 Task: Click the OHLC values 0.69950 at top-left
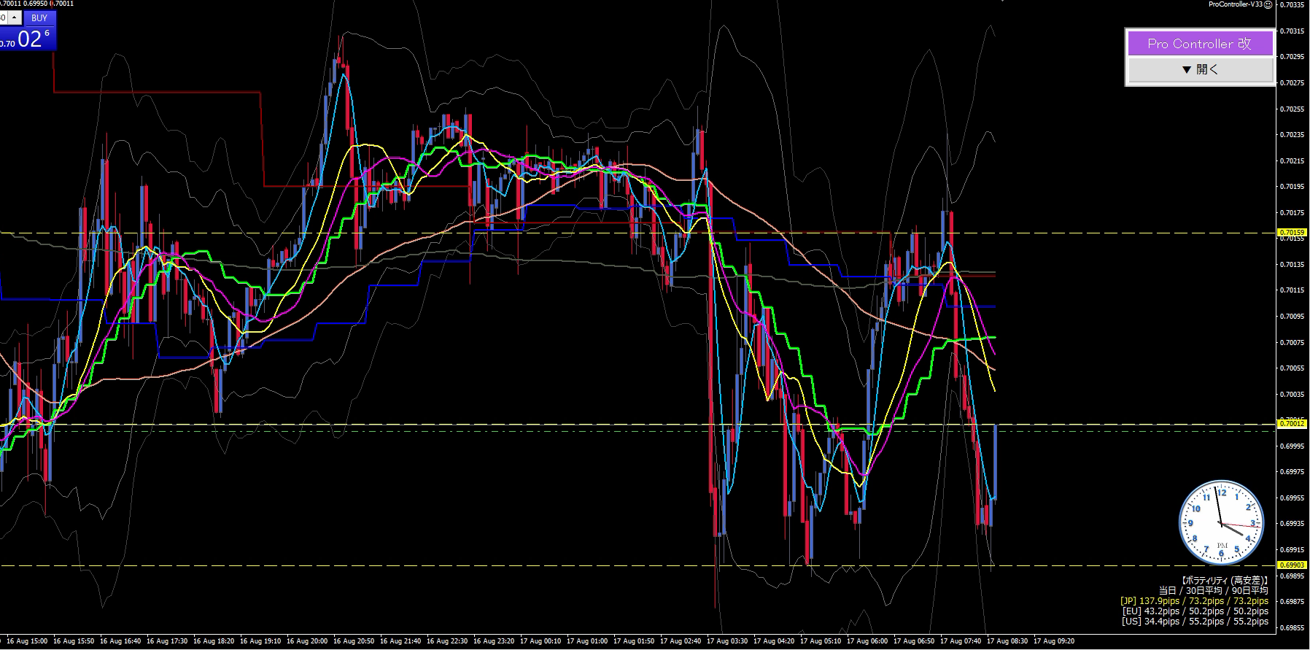pos(36,4)
